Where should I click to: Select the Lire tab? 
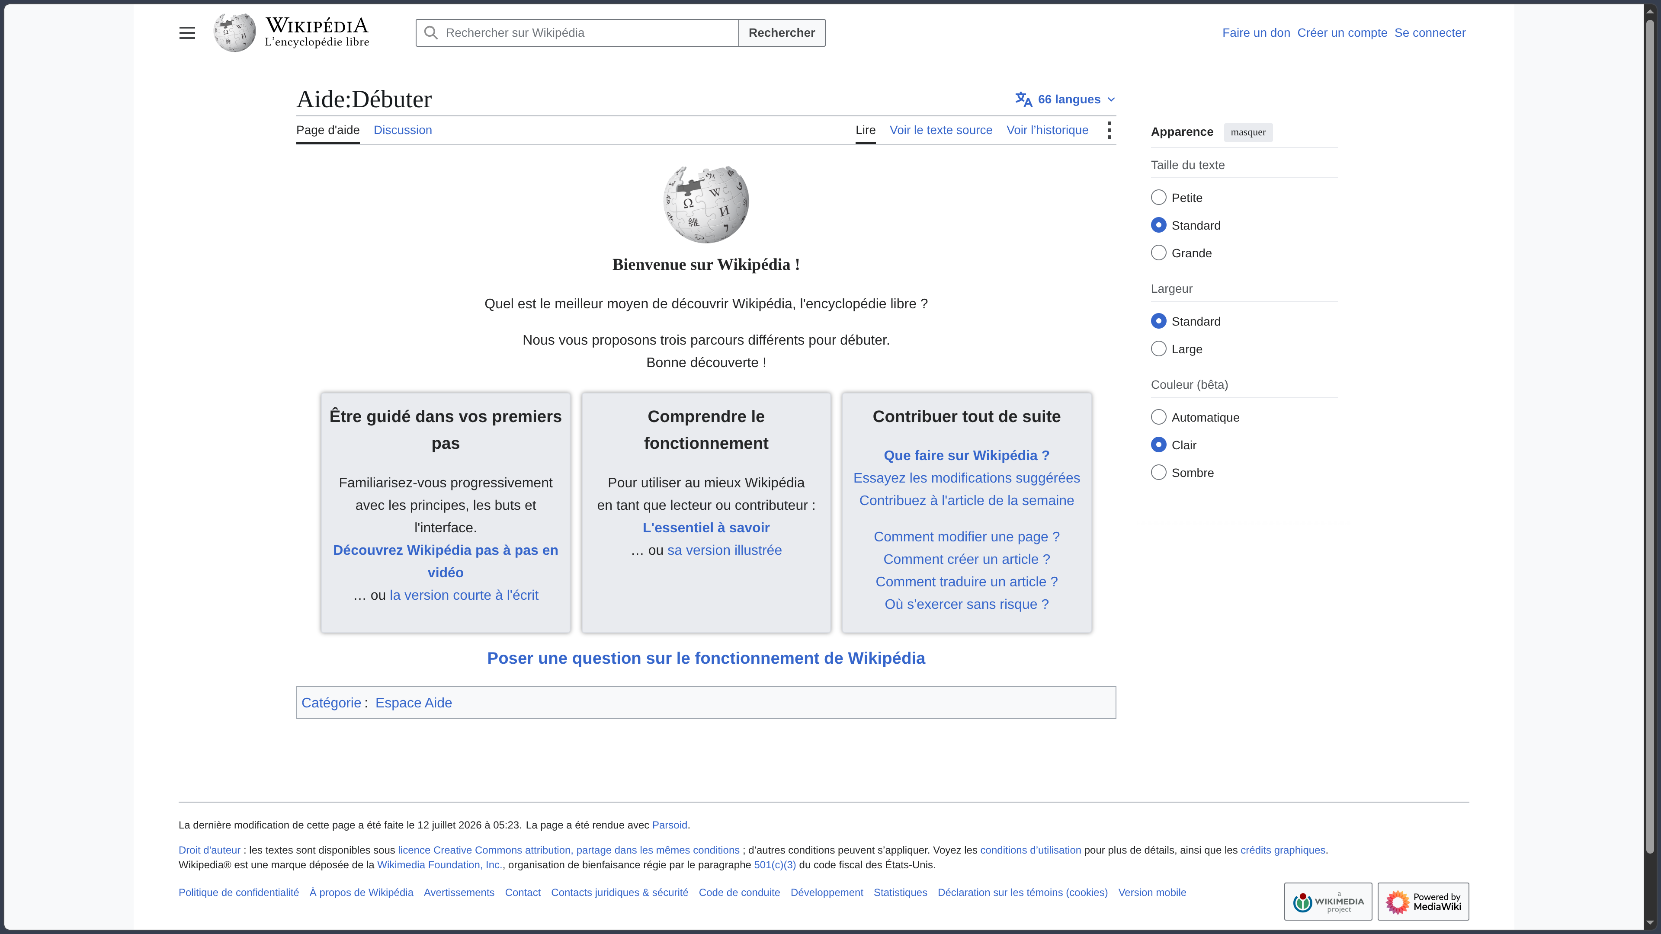865,130
